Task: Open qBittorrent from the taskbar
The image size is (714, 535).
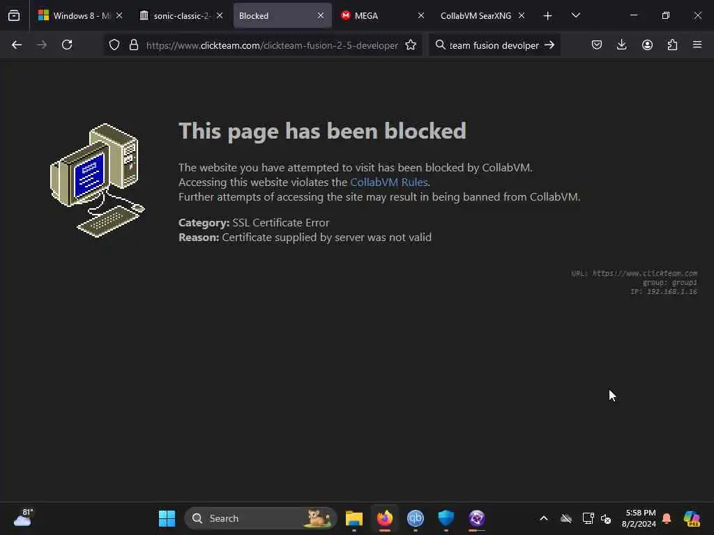Action: [x=416, y=518]
